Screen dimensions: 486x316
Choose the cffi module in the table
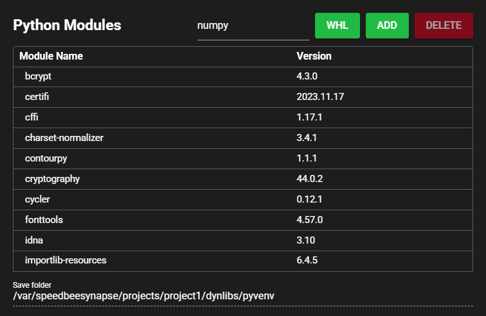click(32, 117)
